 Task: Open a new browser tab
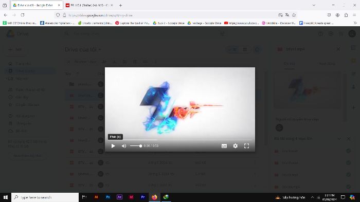(x=120, y=5)
